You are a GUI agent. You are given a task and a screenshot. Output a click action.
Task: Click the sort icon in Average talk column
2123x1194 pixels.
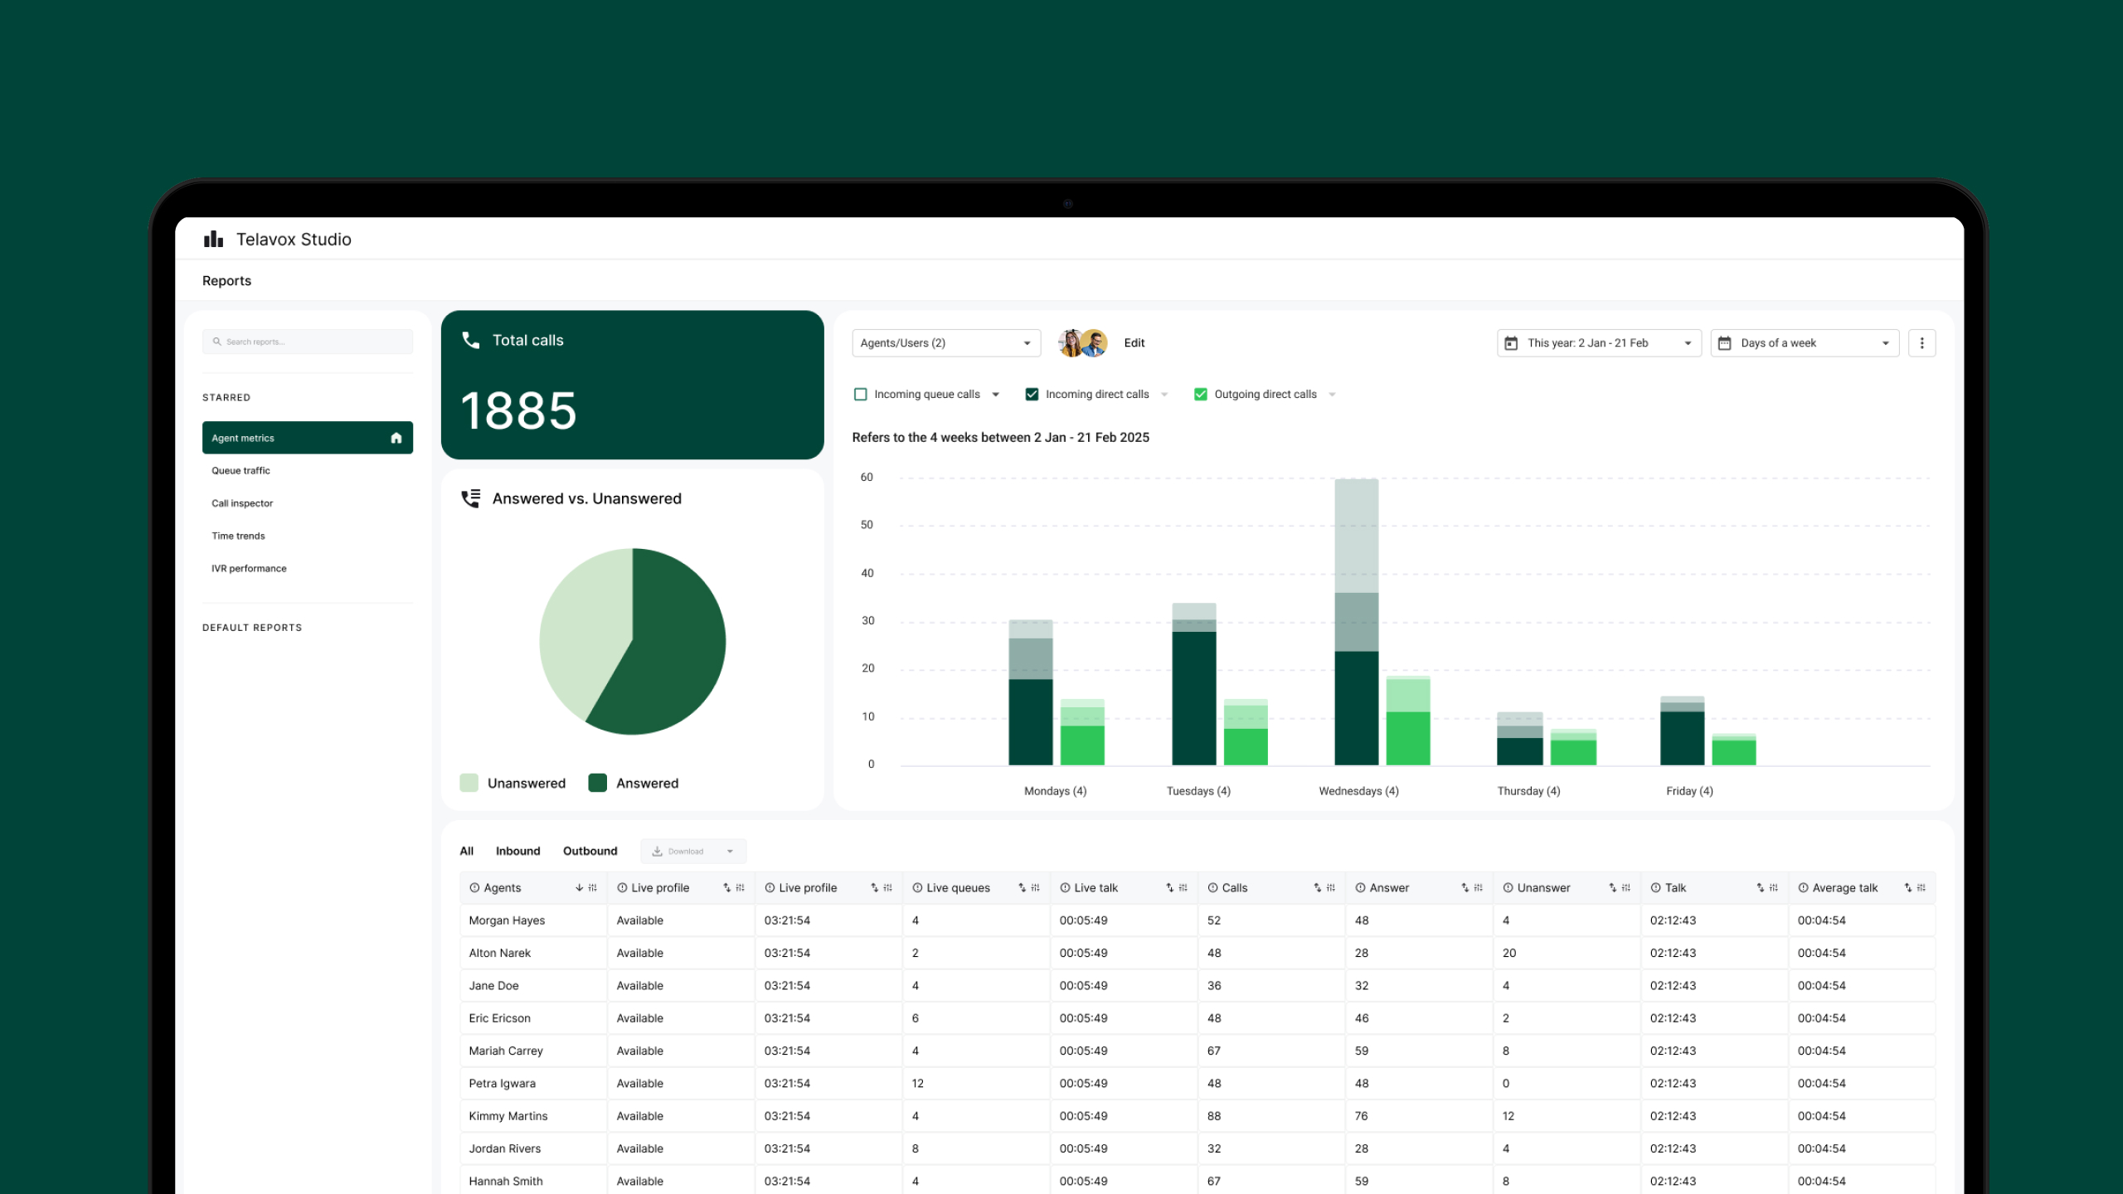[1907, 888]
